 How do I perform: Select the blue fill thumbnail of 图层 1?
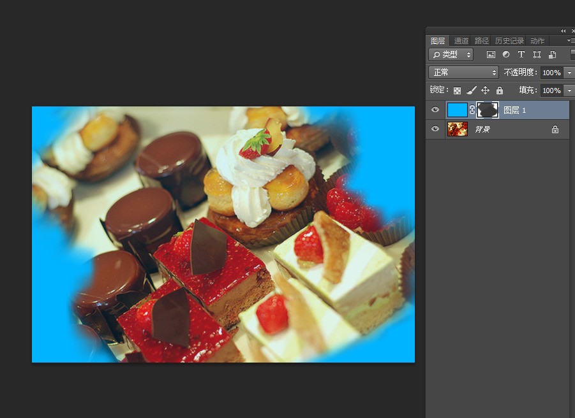tap(458, 110)
